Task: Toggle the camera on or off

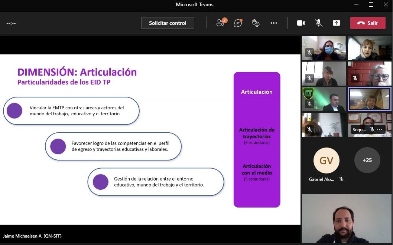Action: point(301,23)
